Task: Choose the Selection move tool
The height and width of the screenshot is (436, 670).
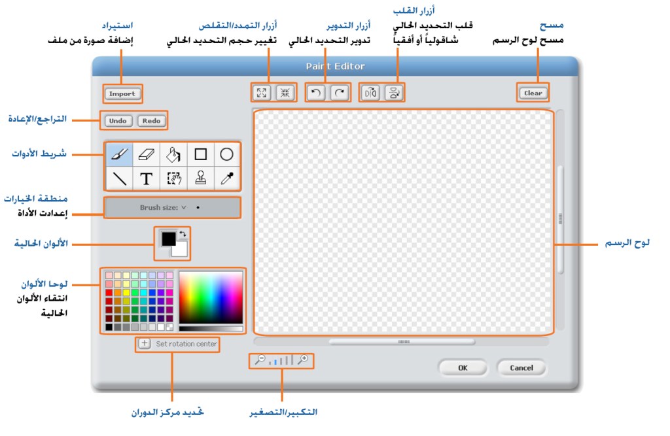Action: [173, 178]
